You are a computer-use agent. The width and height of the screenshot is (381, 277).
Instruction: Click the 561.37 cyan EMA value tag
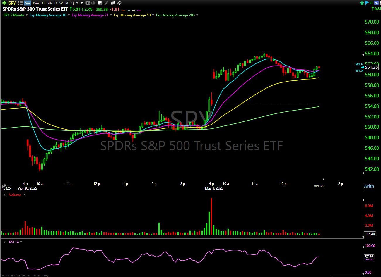[x=359, y=64]
